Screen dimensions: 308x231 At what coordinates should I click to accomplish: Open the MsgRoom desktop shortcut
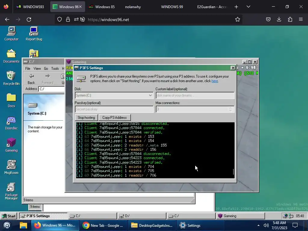coord(11,167)
